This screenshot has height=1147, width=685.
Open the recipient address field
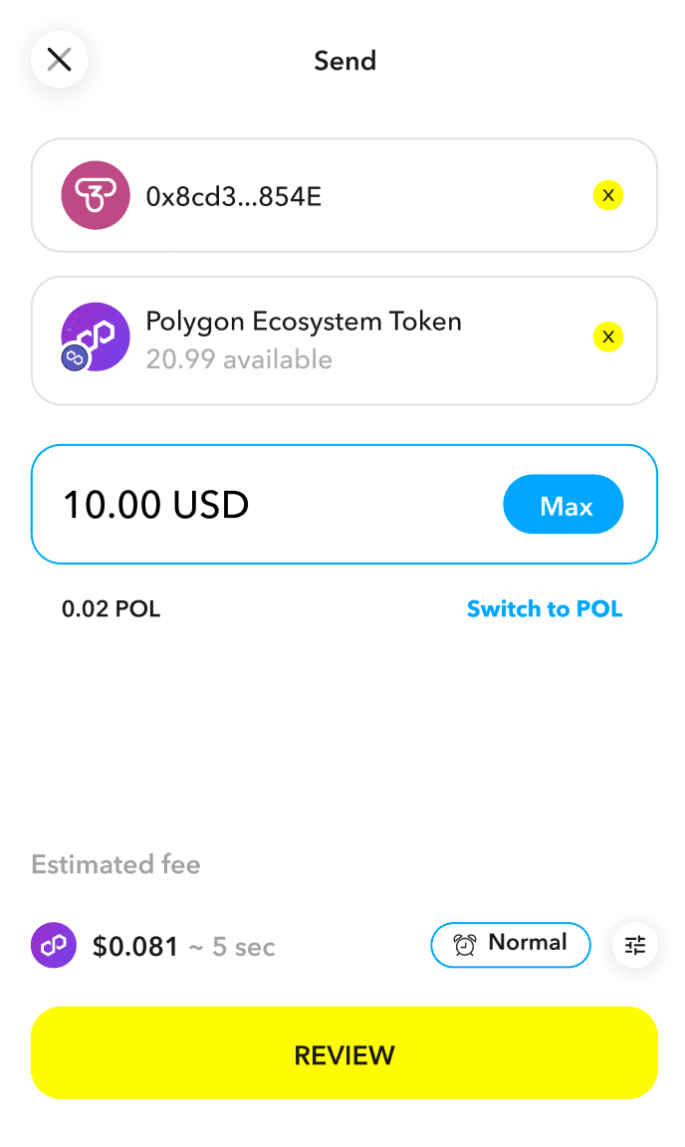pyautogui.click(x=343, y=195)
